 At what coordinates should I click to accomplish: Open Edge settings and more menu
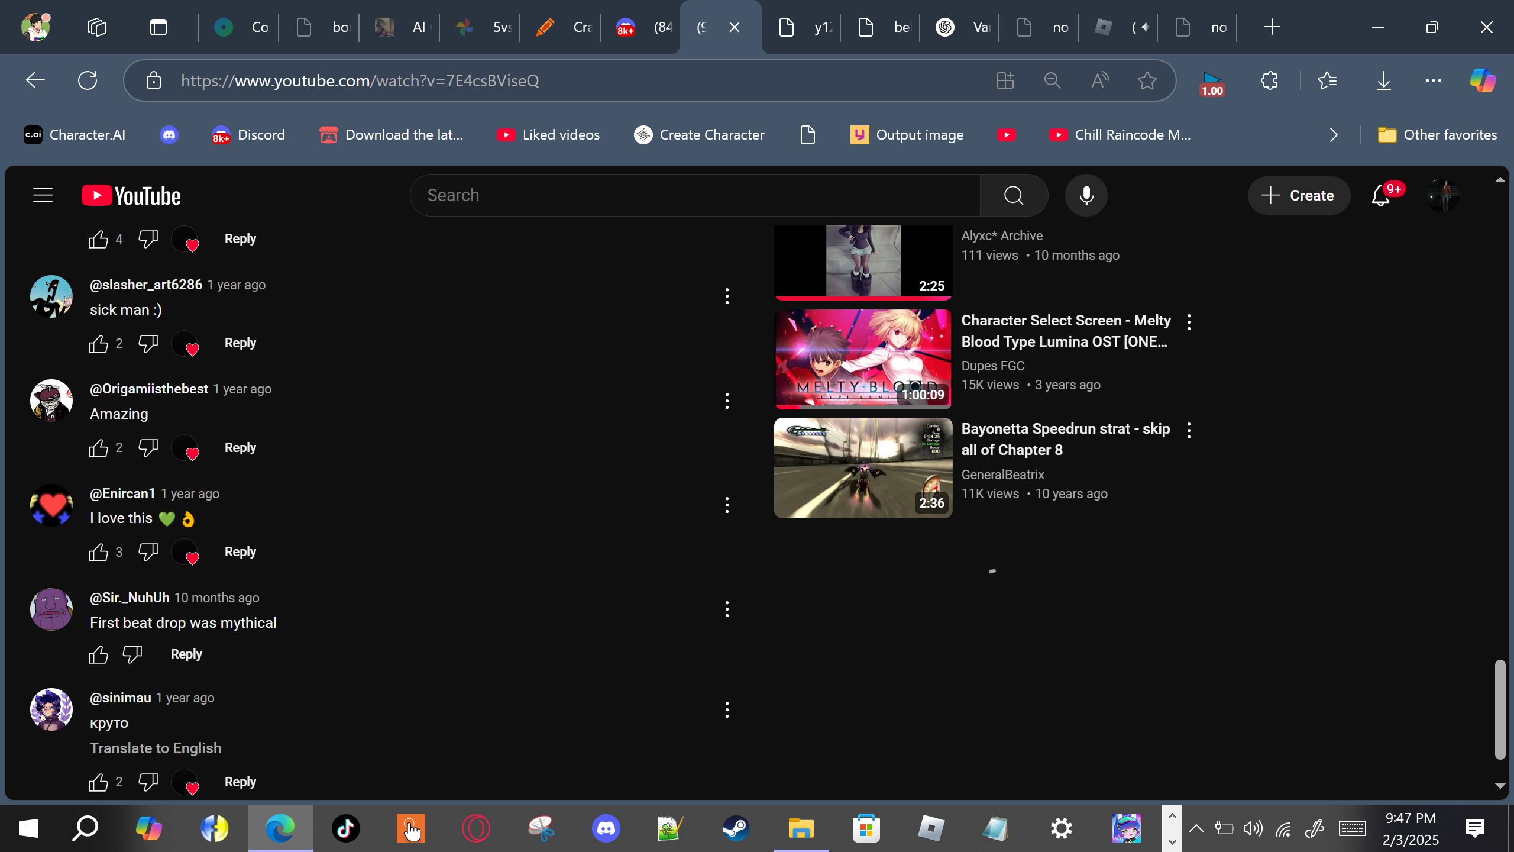(1434, 80)
